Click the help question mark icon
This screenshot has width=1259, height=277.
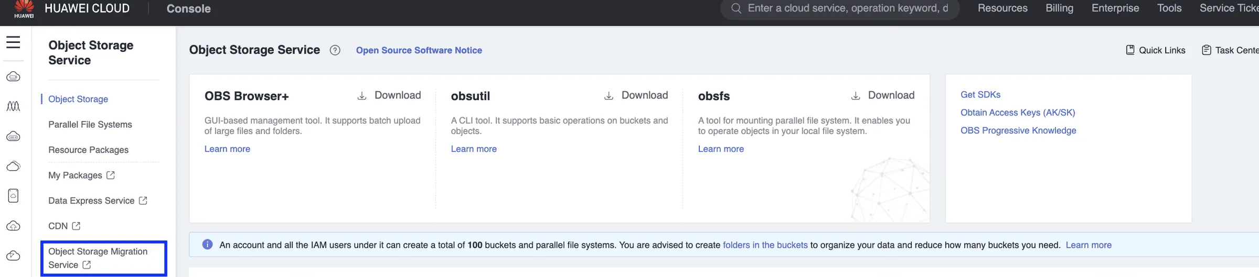[335, 50]
